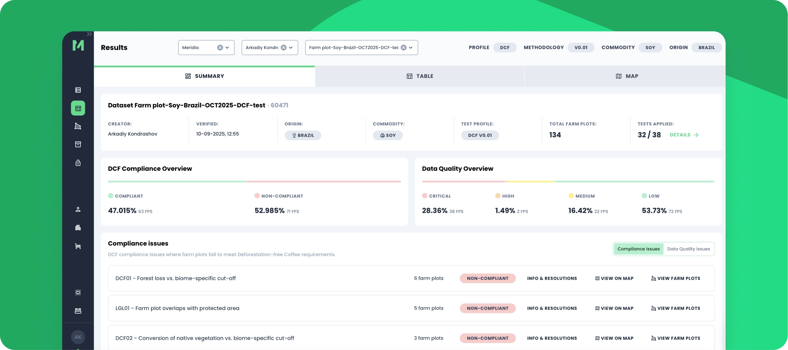The height and width of the screenshot is (350, 788).
Task: Click the 28.36% critical value
Action: pos(435,210)
